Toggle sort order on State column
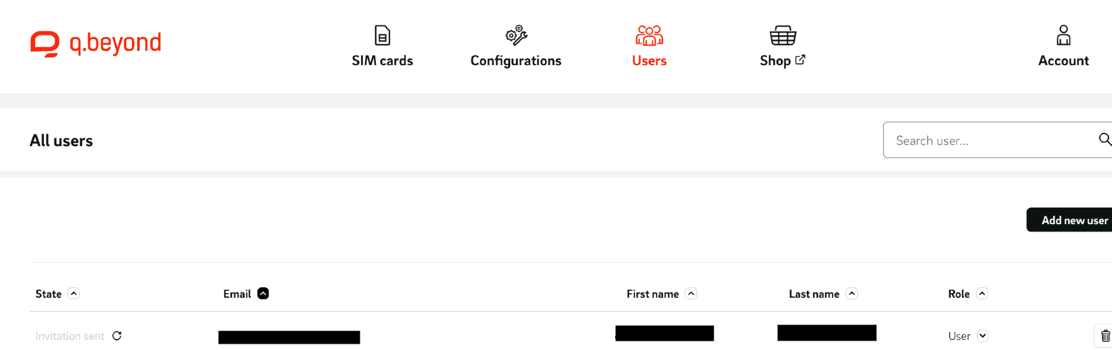This screenshot has width=1112, height=350. (x=73, y=294)
